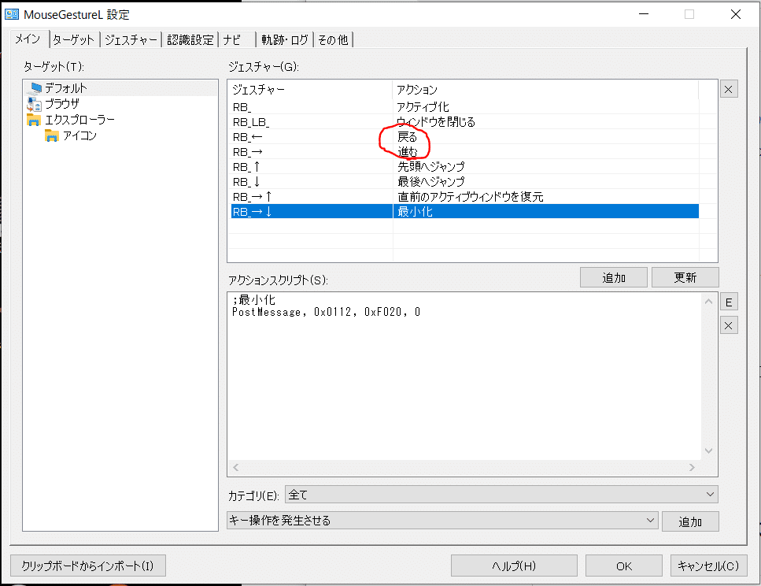The width and height of the screenshot is (761, 586).
Task: Click 進む action cell
Action: 407,152
